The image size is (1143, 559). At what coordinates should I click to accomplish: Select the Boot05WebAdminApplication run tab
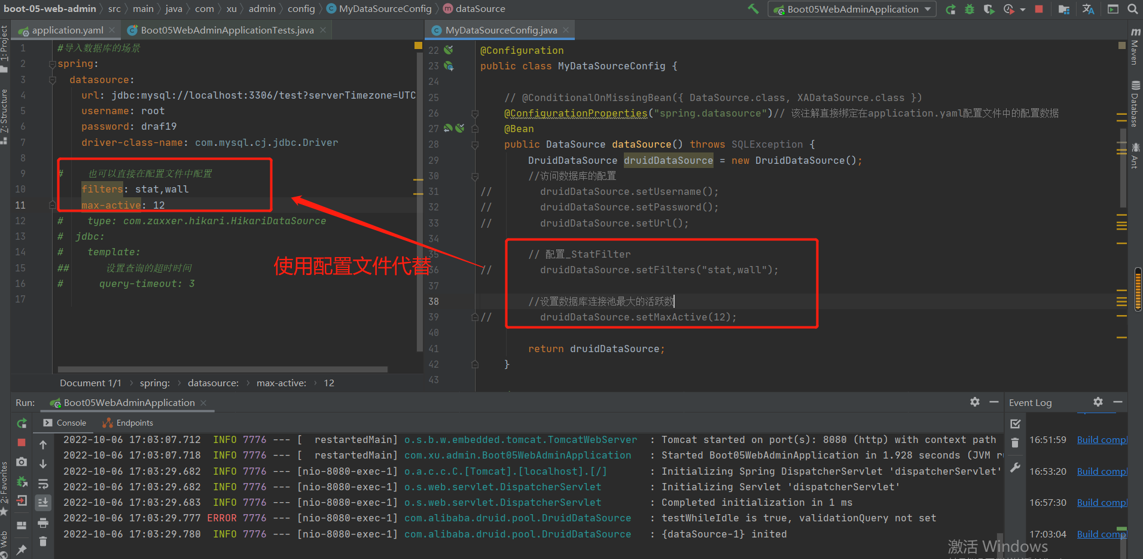pyautogui.click(x=128, y=402)
